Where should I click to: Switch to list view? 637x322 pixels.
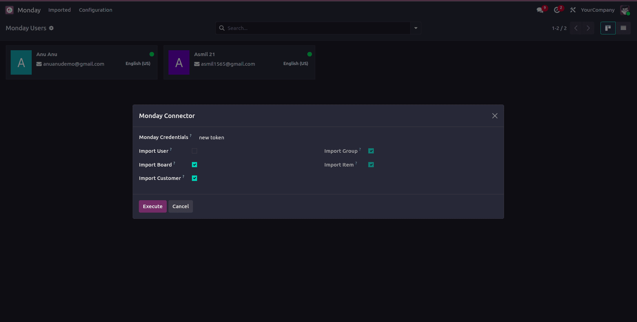tap(623, 28)
